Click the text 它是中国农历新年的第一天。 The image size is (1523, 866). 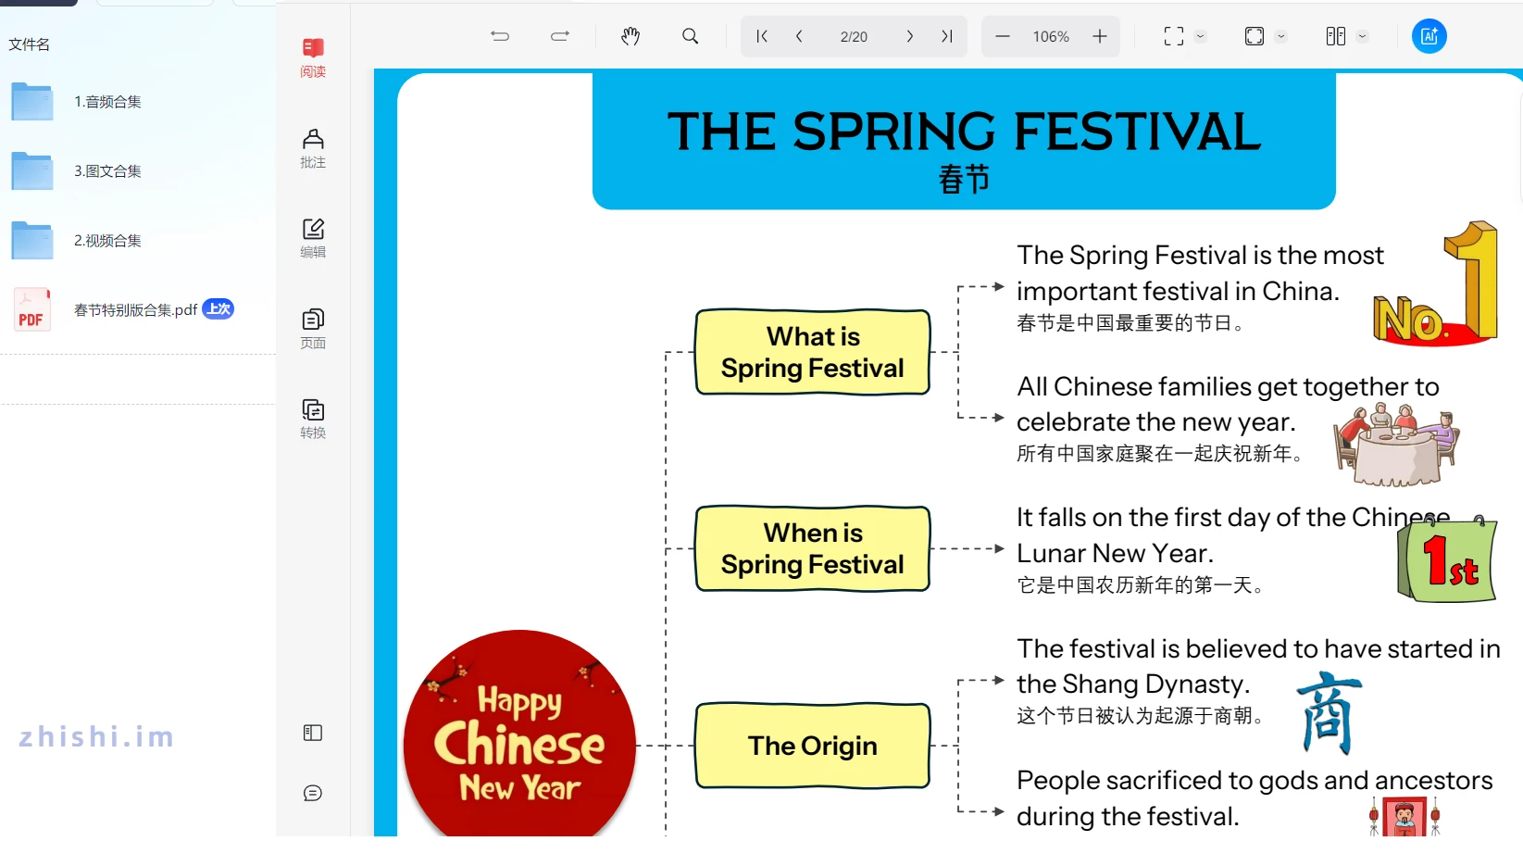pyautogui.click(x=1141, y=585)
